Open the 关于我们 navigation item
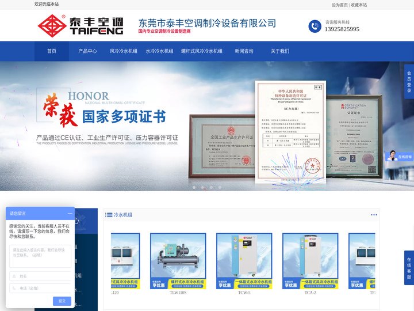This screenshot has height=311, width=414. (x=280, y=51)
